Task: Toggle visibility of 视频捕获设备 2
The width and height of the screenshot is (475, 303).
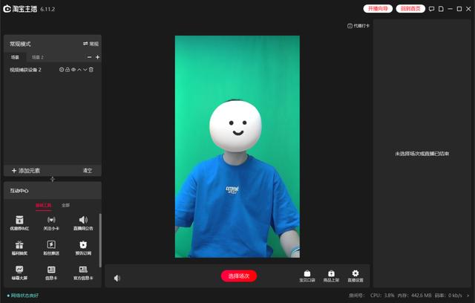Action: point(73,70)
